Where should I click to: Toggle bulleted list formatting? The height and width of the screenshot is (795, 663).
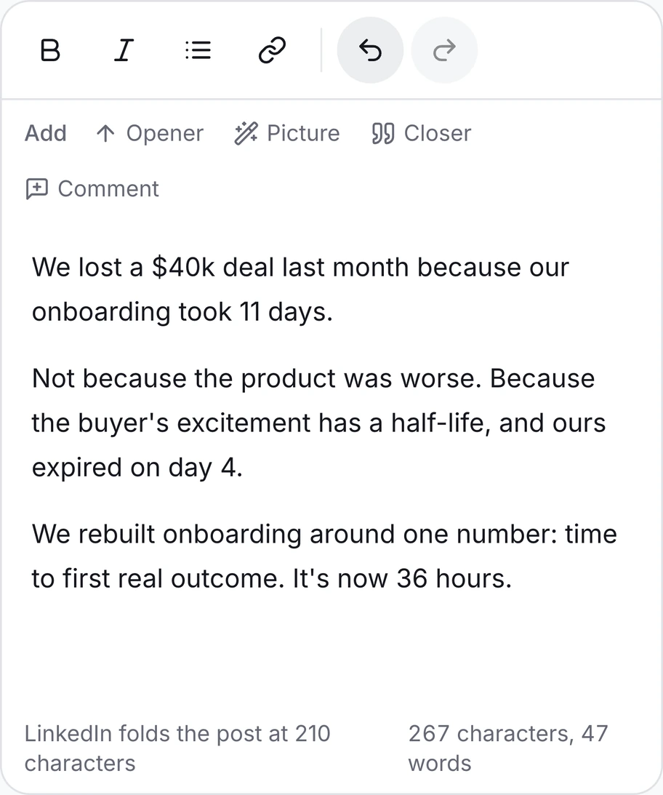pos(198,50)
